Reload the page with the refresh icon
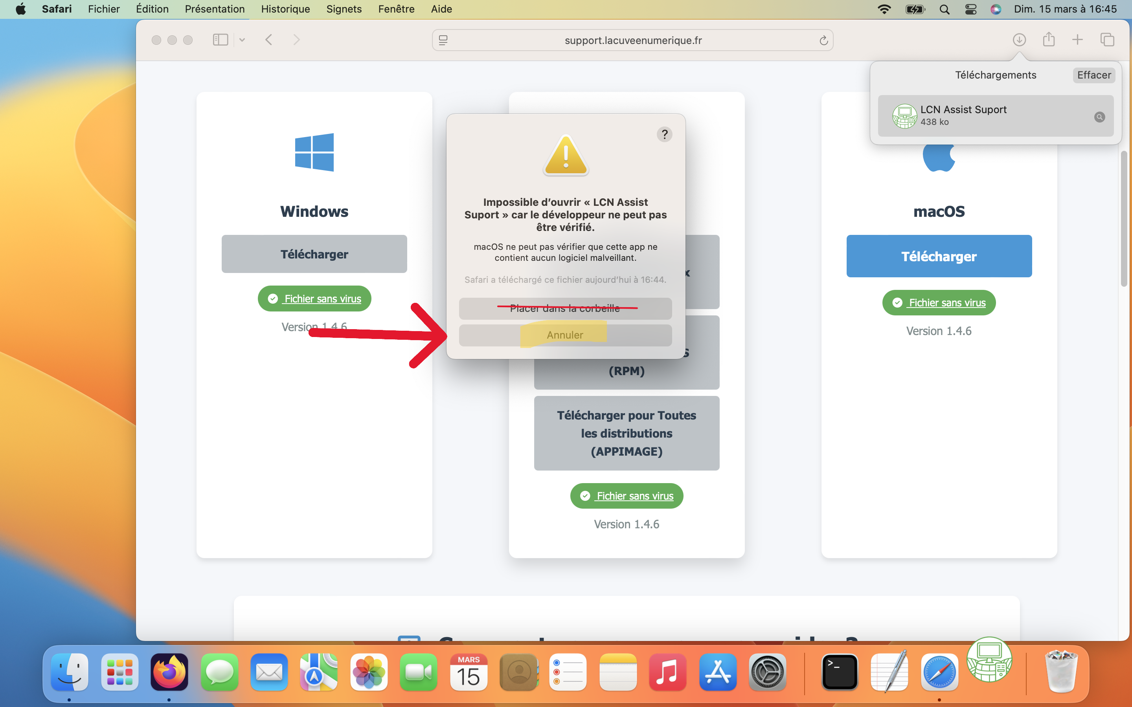This screenshot has width=1132, height=707. (x=824, y=41)
